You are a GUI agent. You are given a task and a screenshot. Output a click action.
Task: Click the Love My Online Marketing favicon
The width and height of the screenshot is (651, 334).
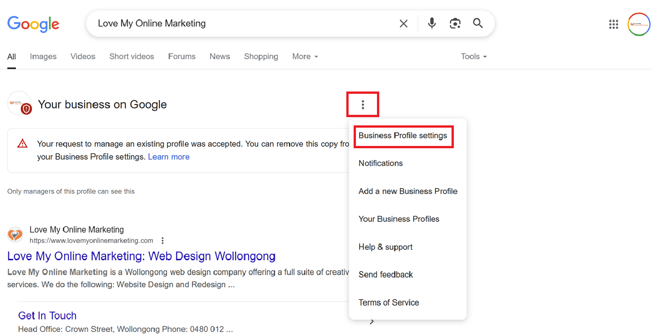coord(15,235)
